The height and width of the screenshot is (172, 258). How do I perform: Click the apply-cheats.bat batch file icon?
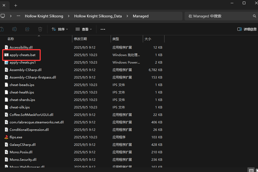pos(6,55)
